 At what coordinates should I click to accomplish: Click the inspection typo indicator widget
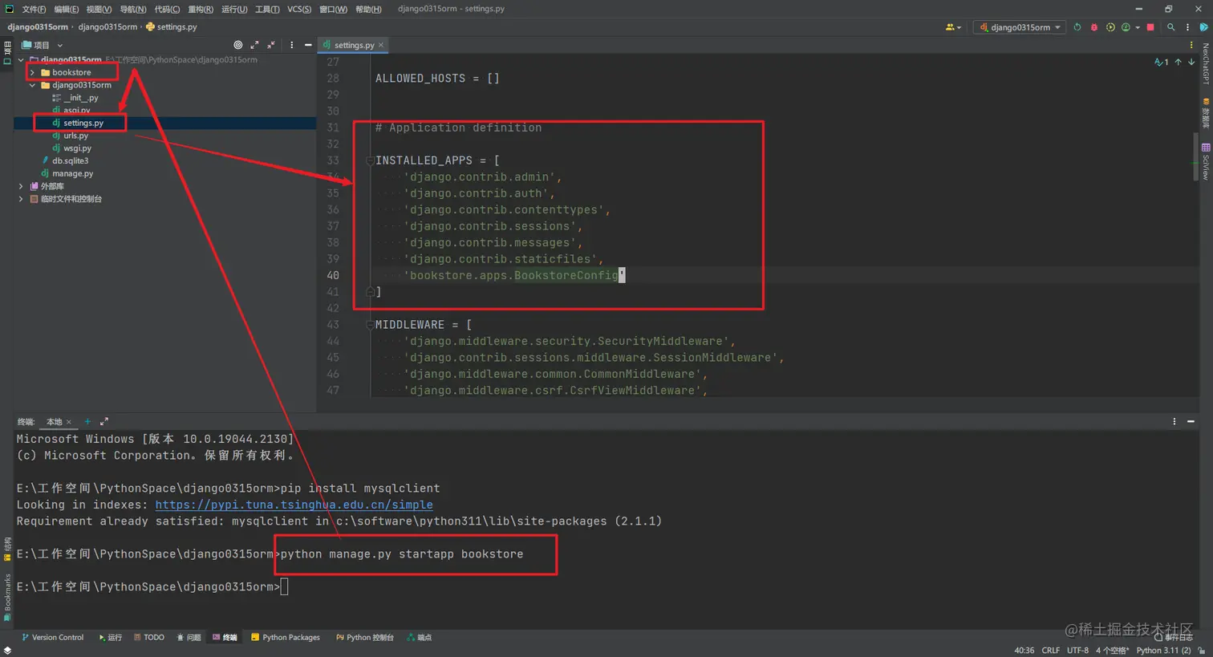(x=1161, y=62)
